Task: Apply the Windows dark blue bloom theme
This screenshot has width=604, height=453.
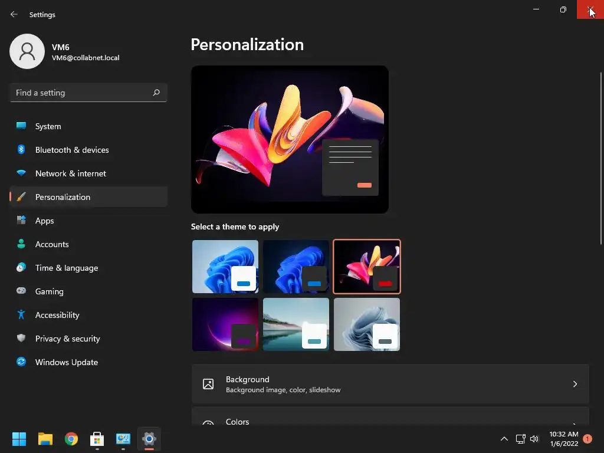Action: click(296, 267)
